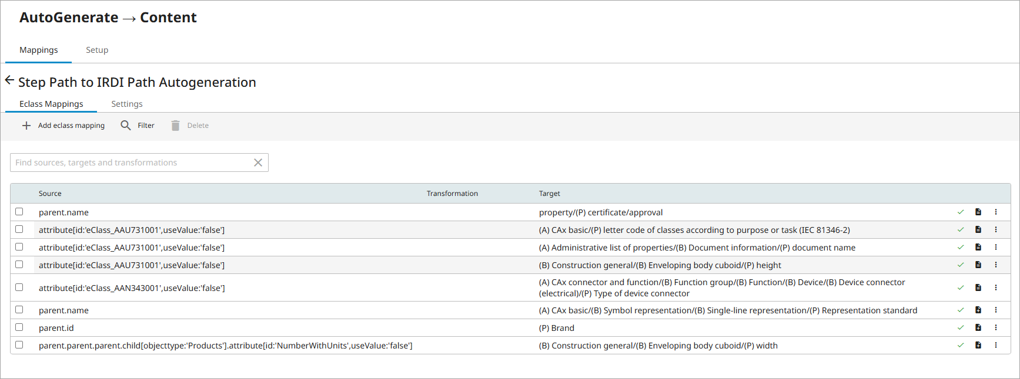Viewport: 1020px width, 379px height.
Task: Open more options menu for Brand row
Action: tap(996, 328)
